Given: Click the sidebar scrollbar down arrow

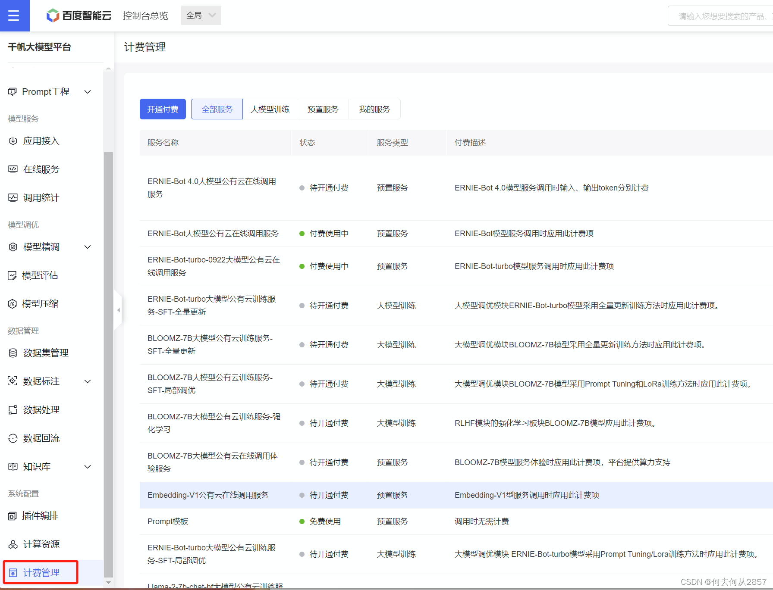Looking at the screenshot, I should pyautogui.click(x=108, y=583).
